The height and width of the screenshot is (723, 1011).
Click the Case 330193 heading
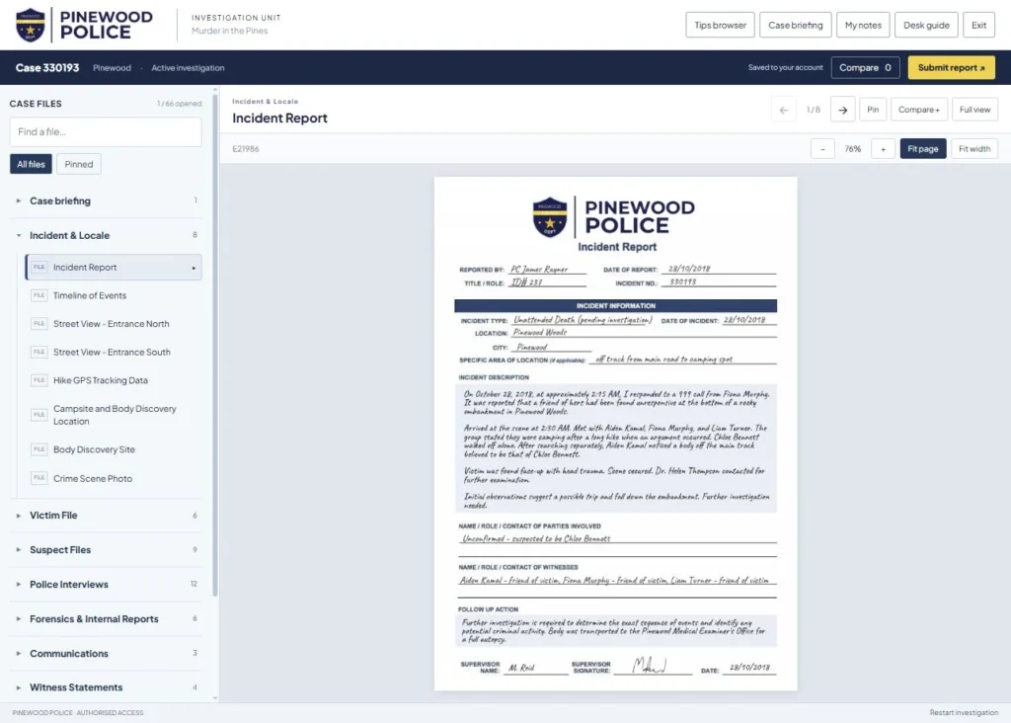[47, 68]
